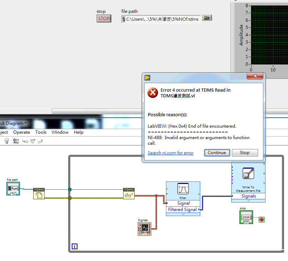Click the Signals input row of Write node
The image size is (288, 261).
[x=248, y=196]
